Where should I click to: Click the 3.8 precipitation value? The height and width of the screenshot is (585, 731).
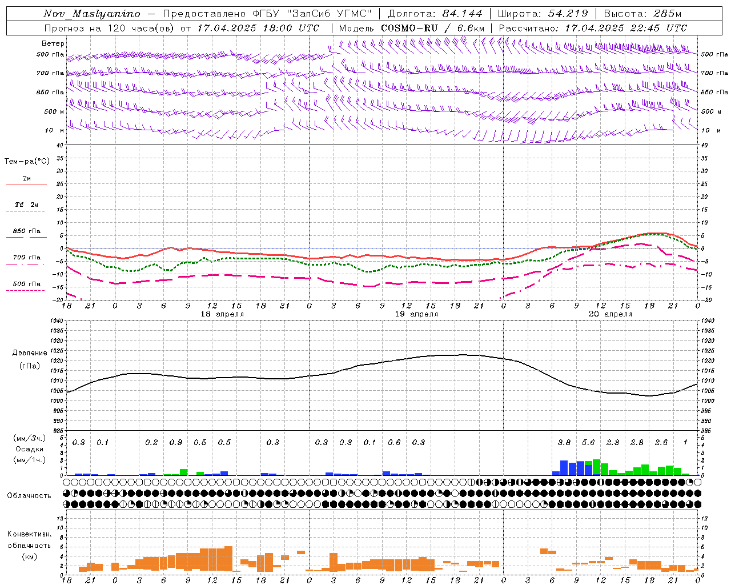point(564,443)
